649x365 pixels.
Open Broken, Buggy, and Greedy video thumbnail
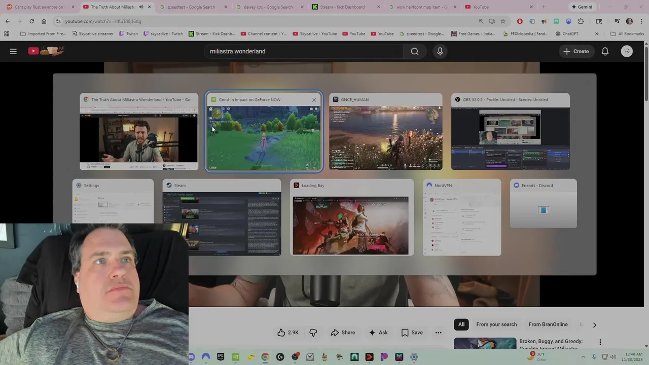pos(485,343)
